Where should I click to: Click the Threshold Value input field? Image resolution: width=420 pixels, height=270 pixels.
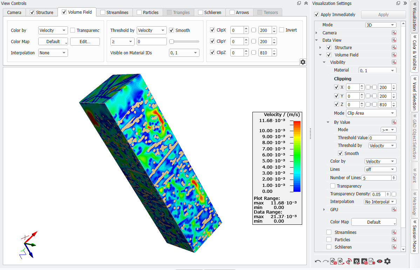click(x=382, y=138)
